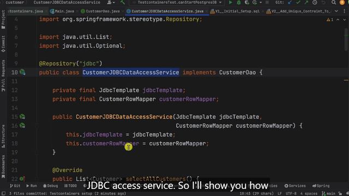This screenshot has width=349, height=196.
Task: Open the Debug tool window button at the bottom
Action: [51, 186]
